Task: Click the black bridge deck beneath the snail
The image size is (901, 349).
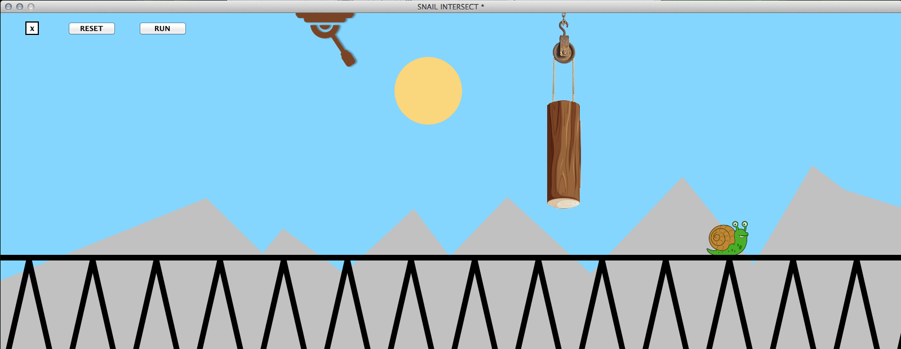Action: (727, 258)
